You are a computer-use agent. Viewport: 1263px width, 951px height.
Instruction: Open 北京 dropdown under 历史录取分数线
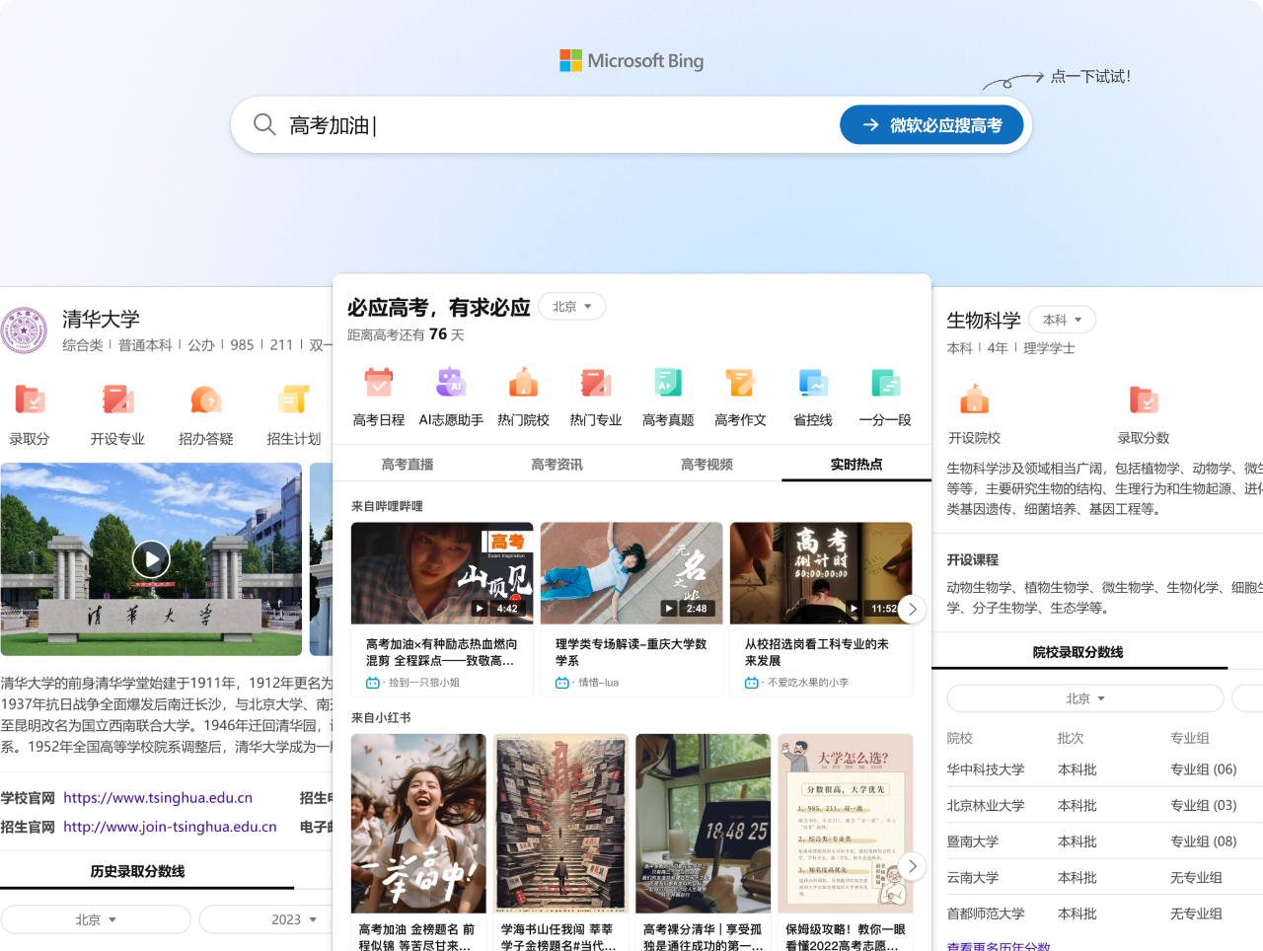pyautogui.click(x=96, y=919)
